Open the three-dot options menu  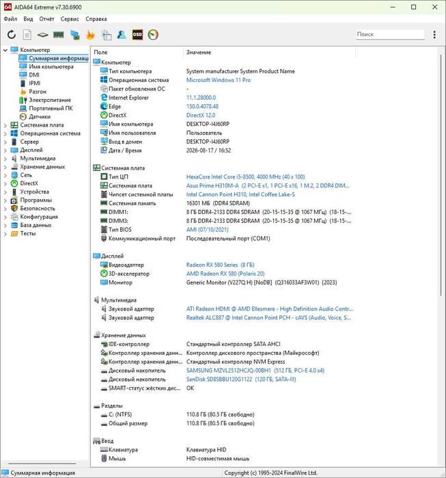pos(434,35)
